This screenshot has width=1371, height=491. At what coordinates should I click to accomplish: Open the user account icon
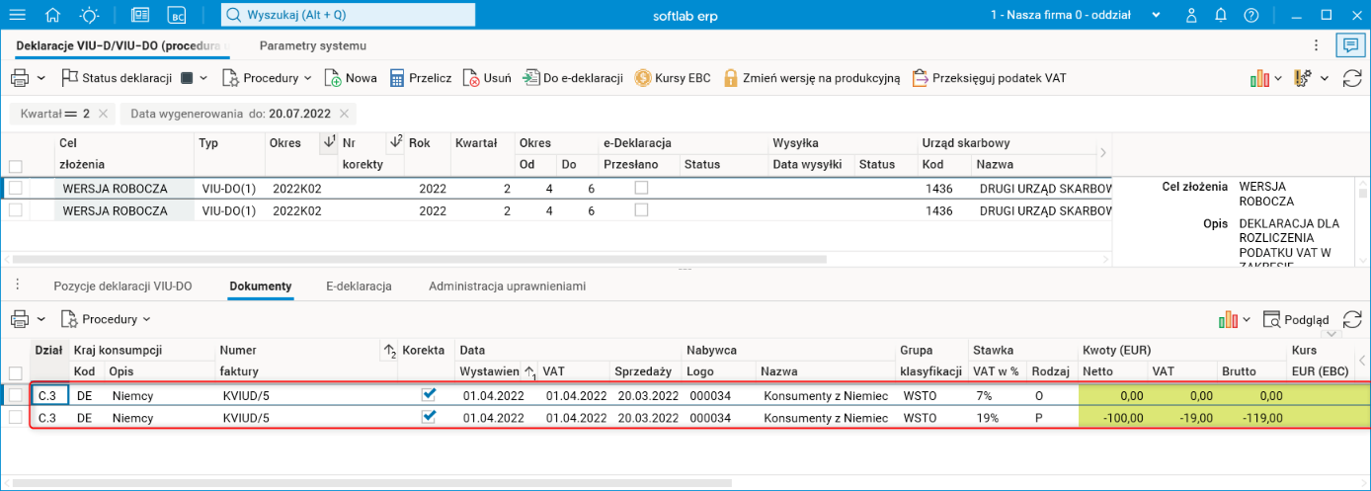(x=1191, y=15)
